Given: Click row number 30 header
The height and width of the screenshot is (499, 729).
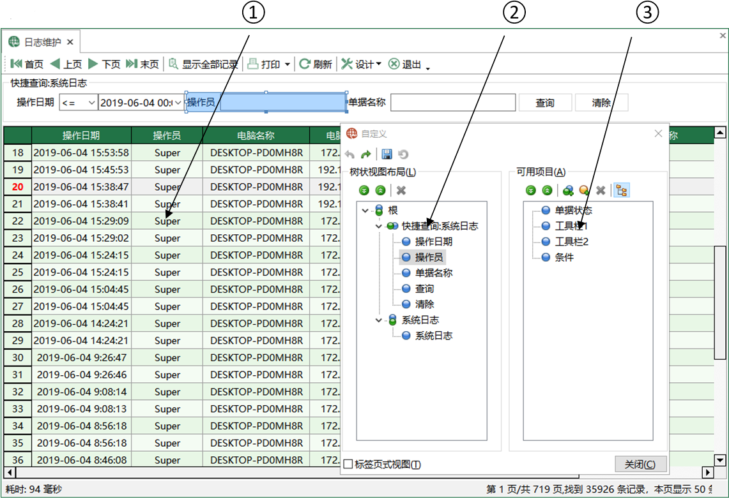Looking at the screenshot, I should (x=18, y=357).
